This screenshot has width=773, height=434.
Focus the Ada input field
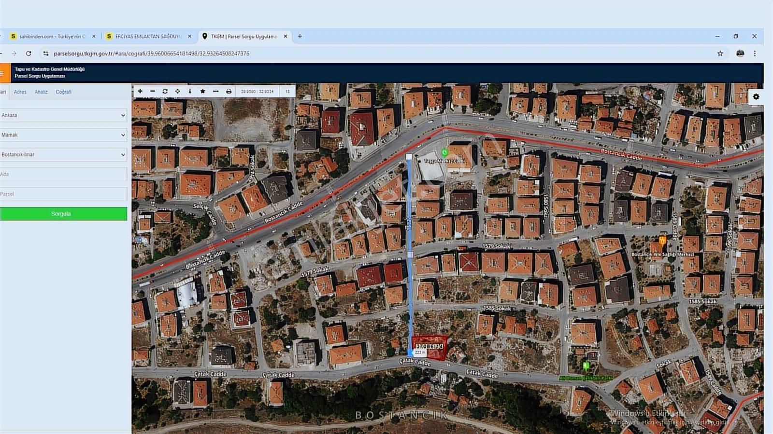tap(63, 174)
